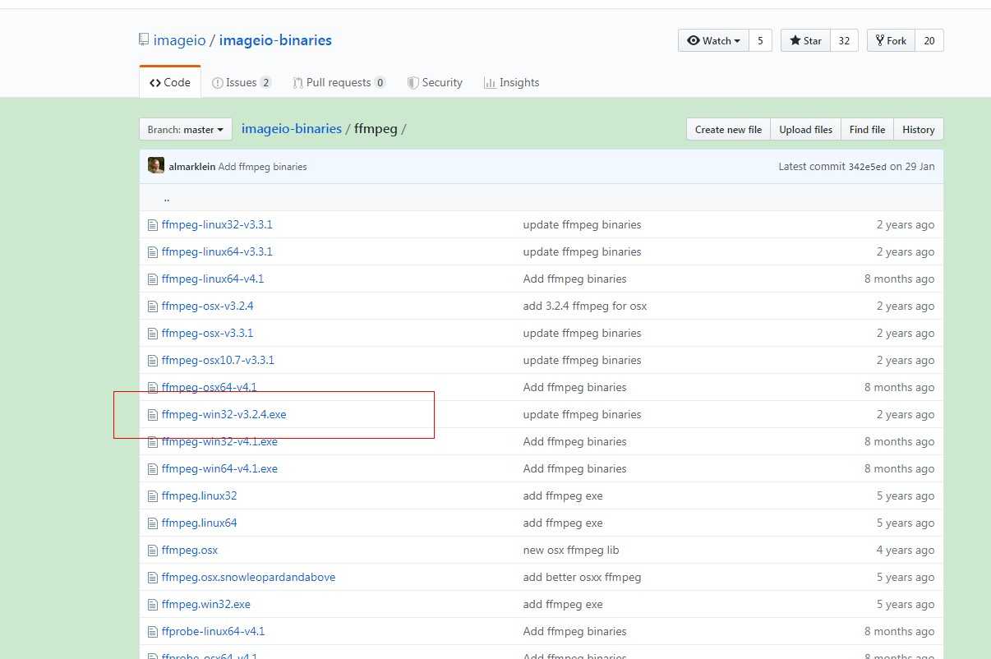Open file ffmpeg.win32.exe
The height and width of the screenshot is (659, 991).
point(206,604)
